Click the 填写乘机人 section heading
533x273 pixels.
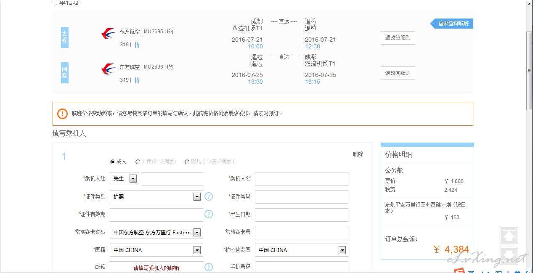coord(69,133)
